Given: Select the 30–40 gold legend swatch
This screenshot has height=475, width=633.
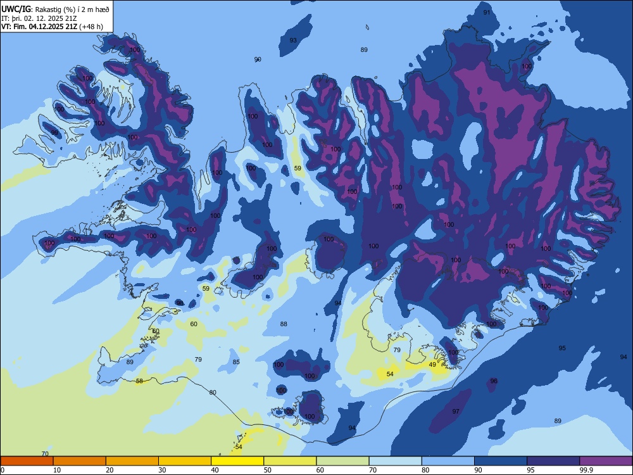Looking at the screenshot, I should 185,461.
